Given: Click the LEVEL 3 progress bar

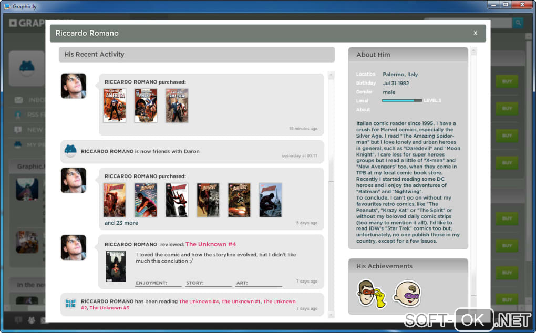Looking at the screenshot, I should point(401,100).
